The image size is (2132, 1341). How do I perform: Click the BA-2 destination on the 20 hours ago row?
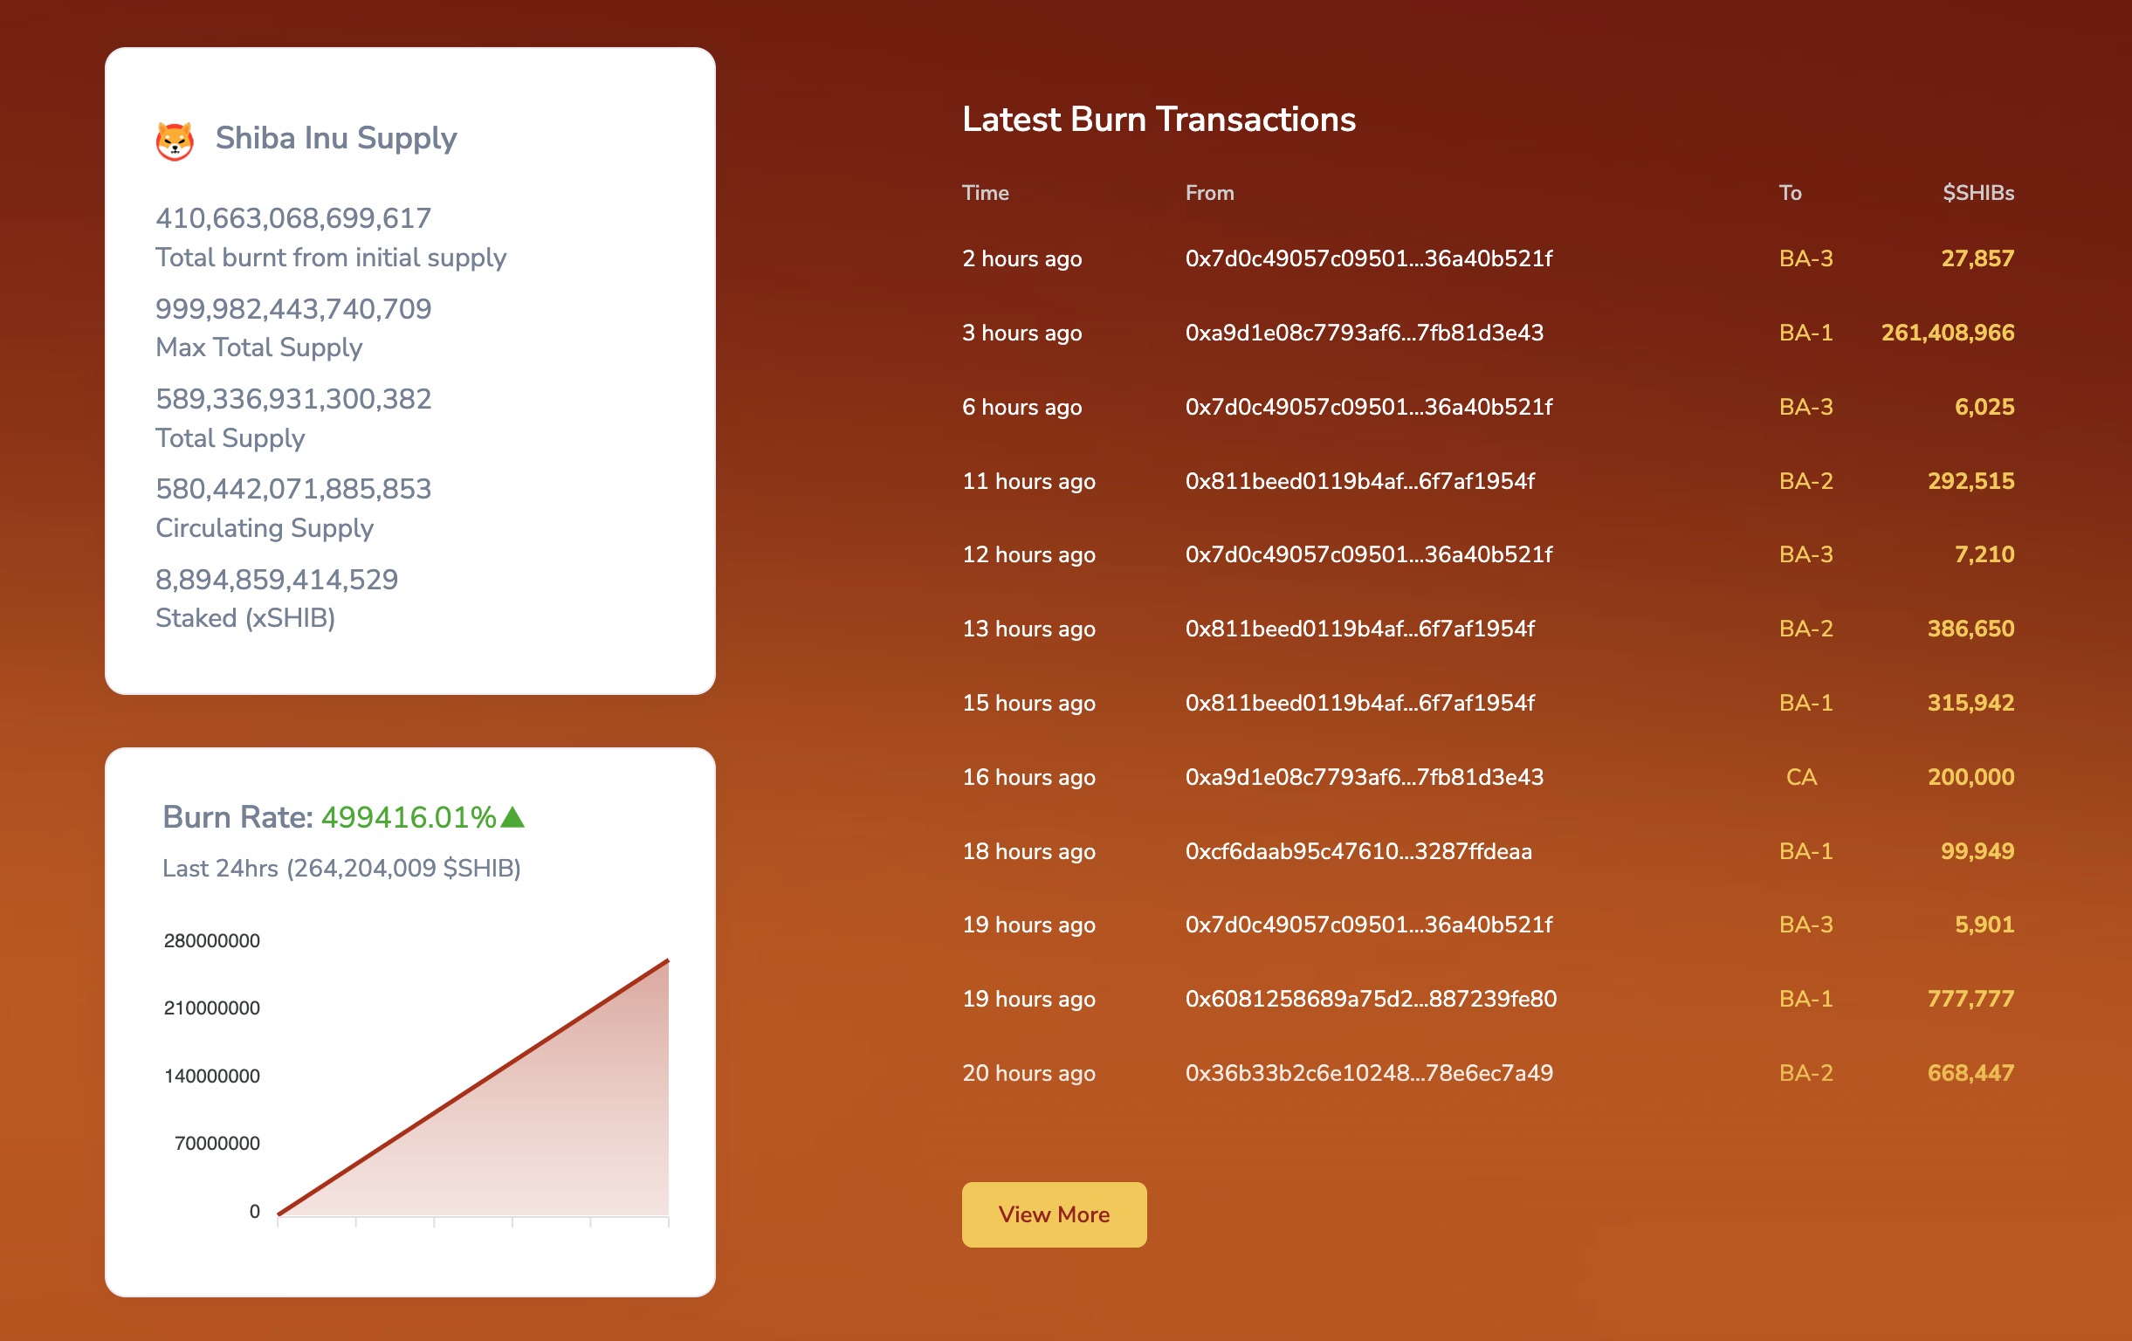[1806, 1073]
